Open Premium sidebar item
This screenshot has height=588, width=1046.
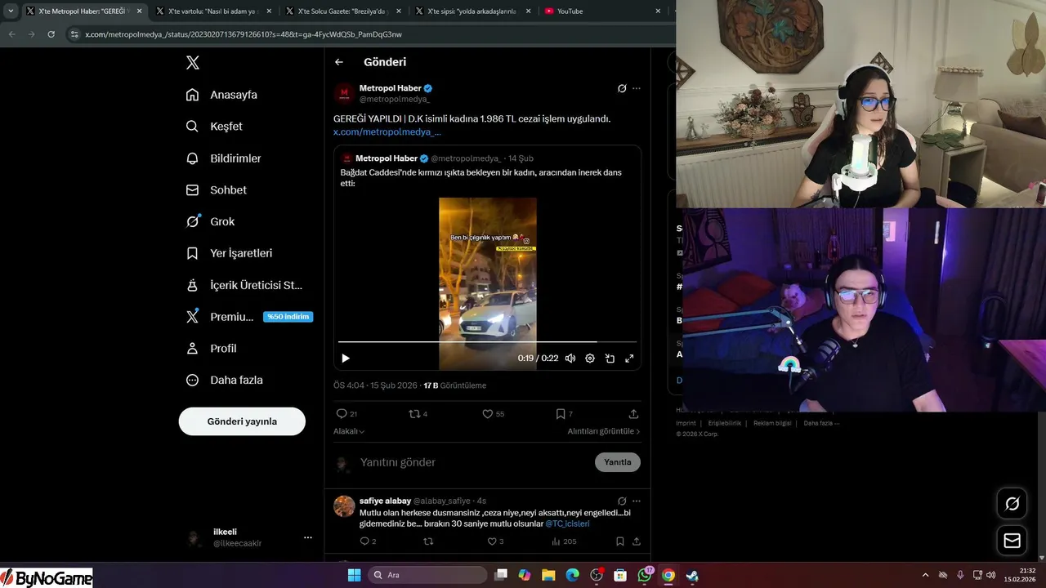click(219, 317)
